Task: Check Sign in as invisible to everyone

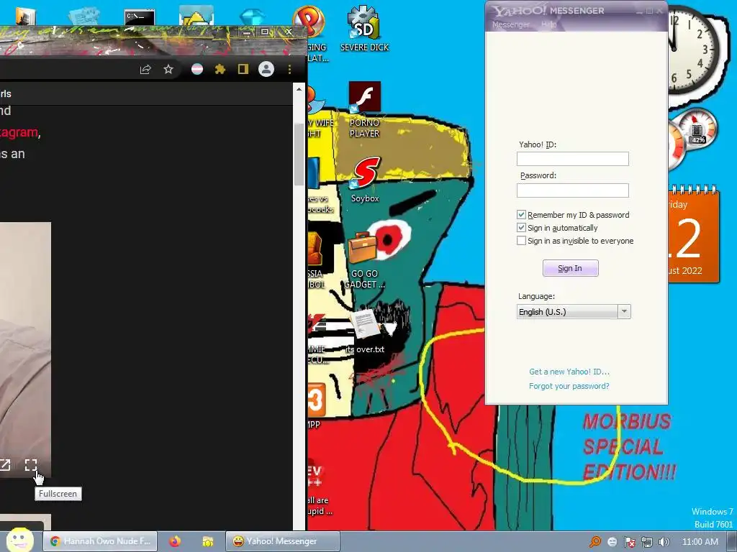Action: point(521,241)
